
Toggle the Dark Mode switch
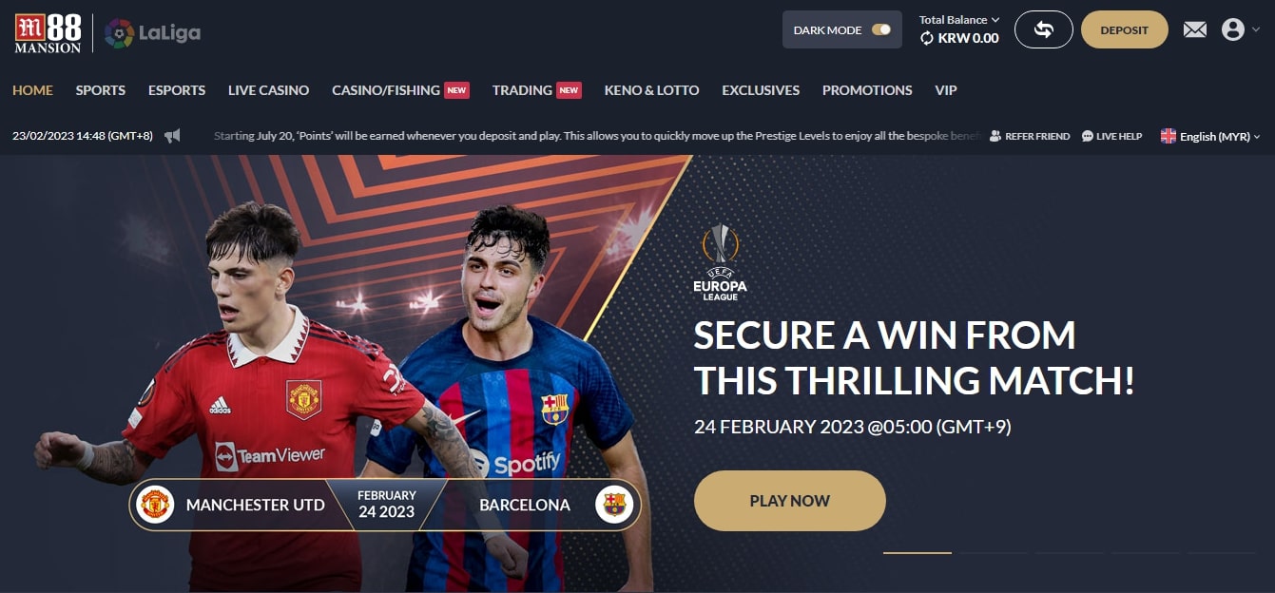point(881,29)
